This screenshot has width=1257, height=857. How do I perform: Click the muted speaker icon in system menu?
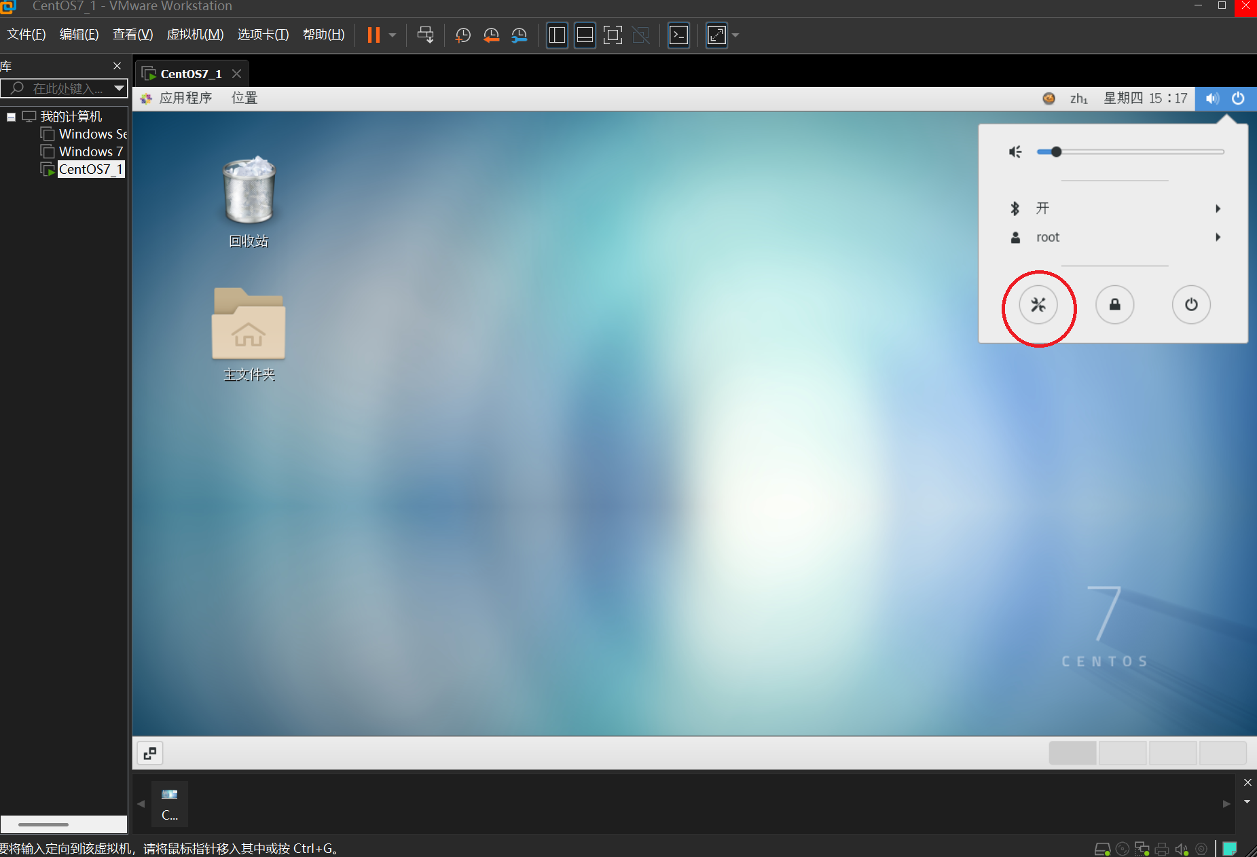[1015, 152]
